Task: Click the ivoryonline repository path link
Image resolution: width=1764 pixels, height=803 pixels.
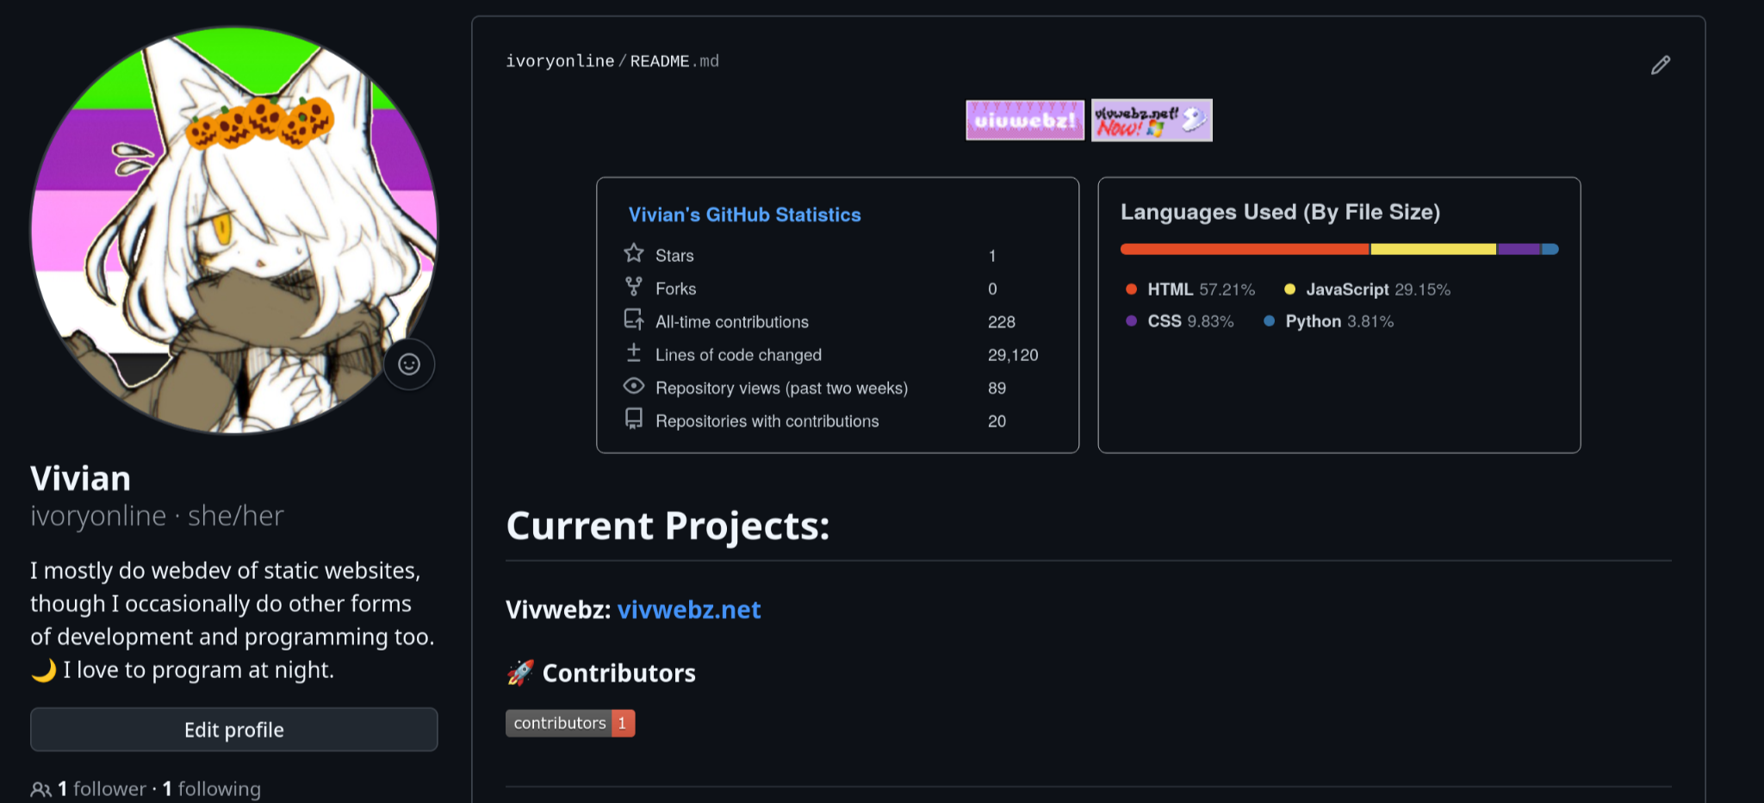Action: pos(560,61)
